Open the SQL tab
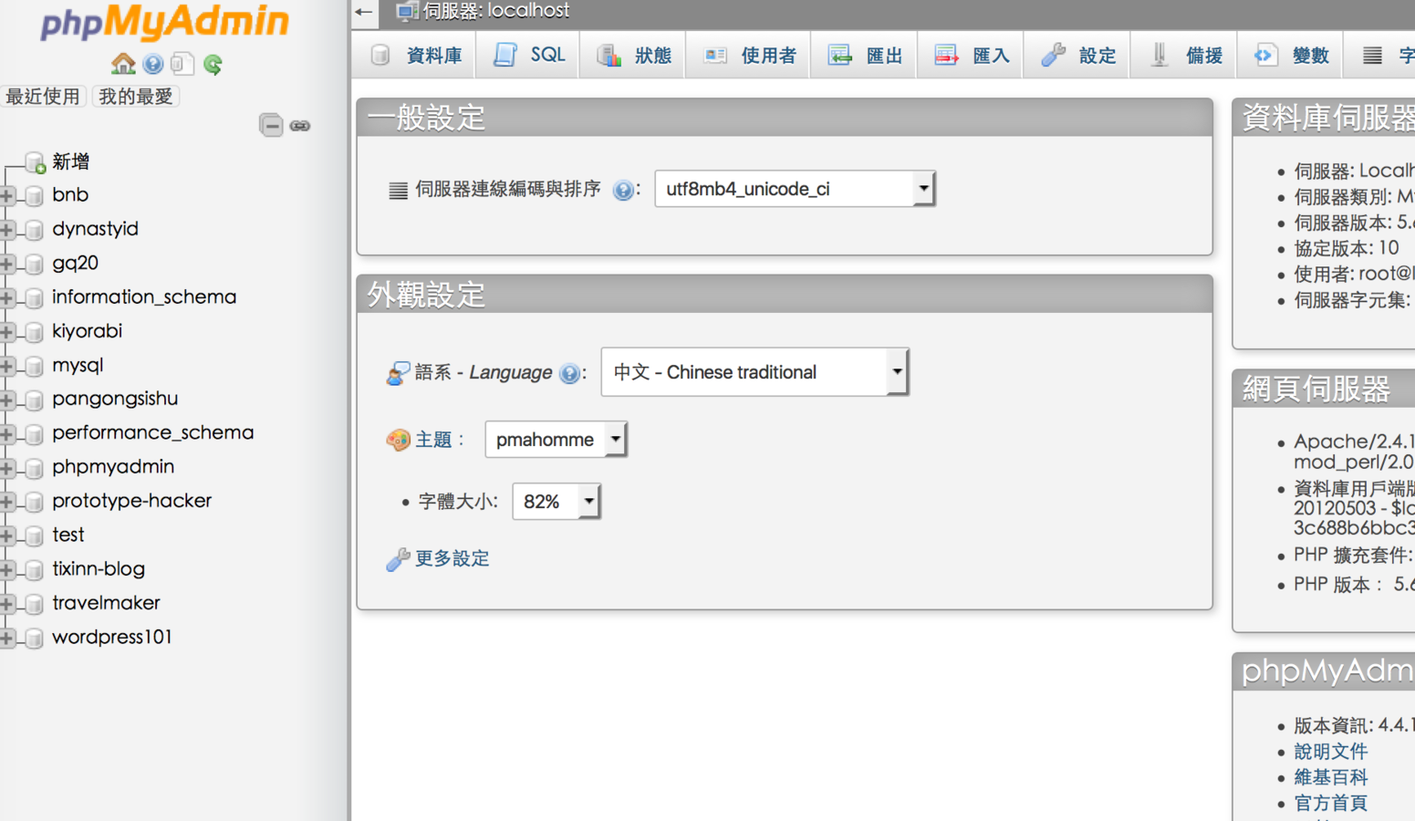 pyautogui.click(x=529, y=56)
